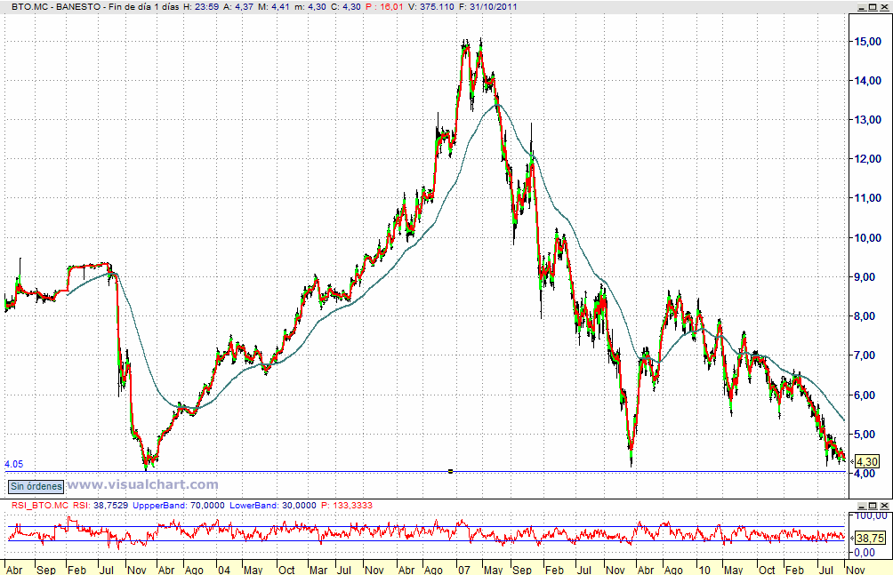Click the high value 'M: 4,41'
Viewport: 893px width, 575px height.
tap(274, 7)
